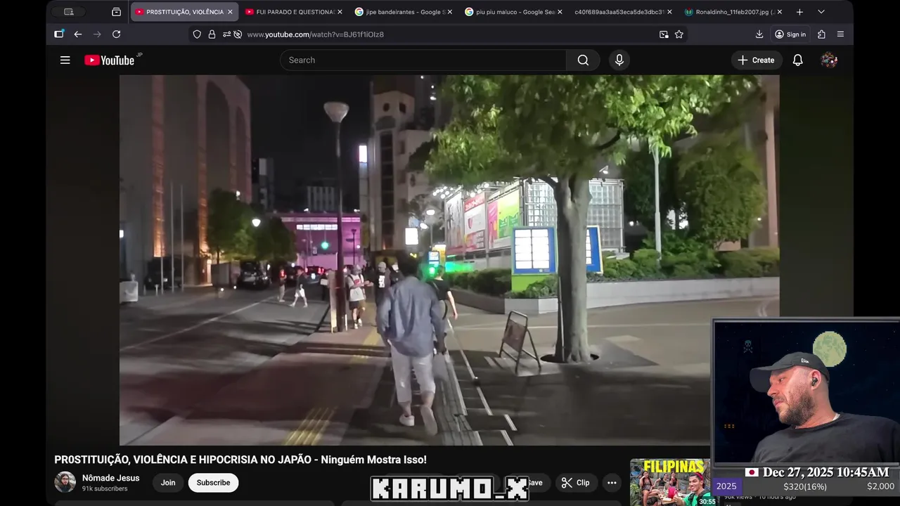The height and width of the screenshot is (506, 900).
Task: Open the tab overview icon left of tabs
Action: [117, 12]
